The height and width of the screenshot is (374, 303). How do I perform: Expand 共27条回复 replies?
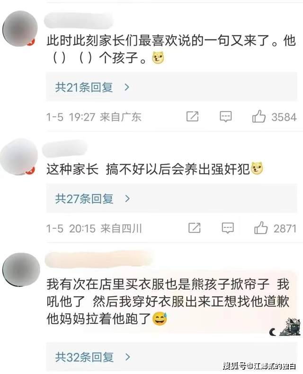(171, 198)
